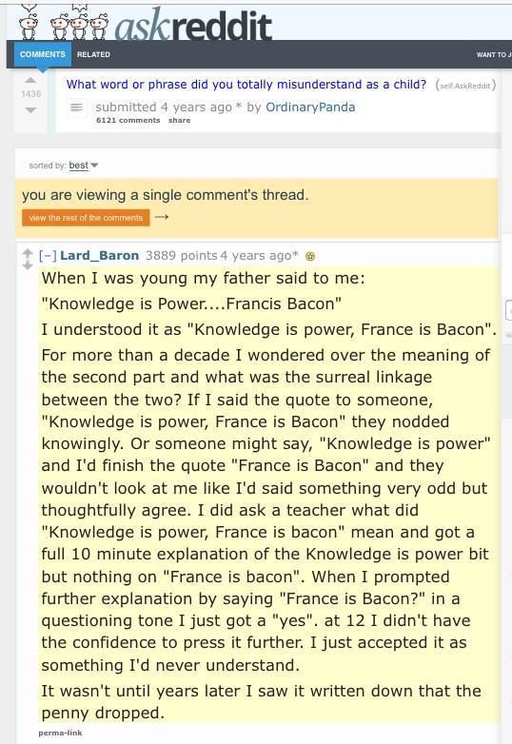Open the Lard_Baron user profile

tap(100, 255)
